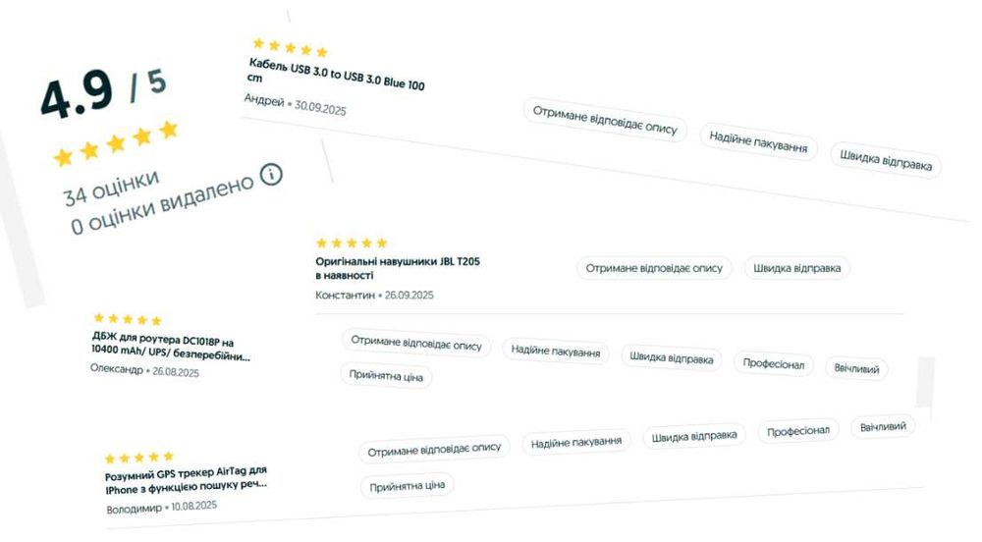The image size is (982, 542).
Task: Click star rating above USB 3.0 cable review
Action: tap(290, 48)
